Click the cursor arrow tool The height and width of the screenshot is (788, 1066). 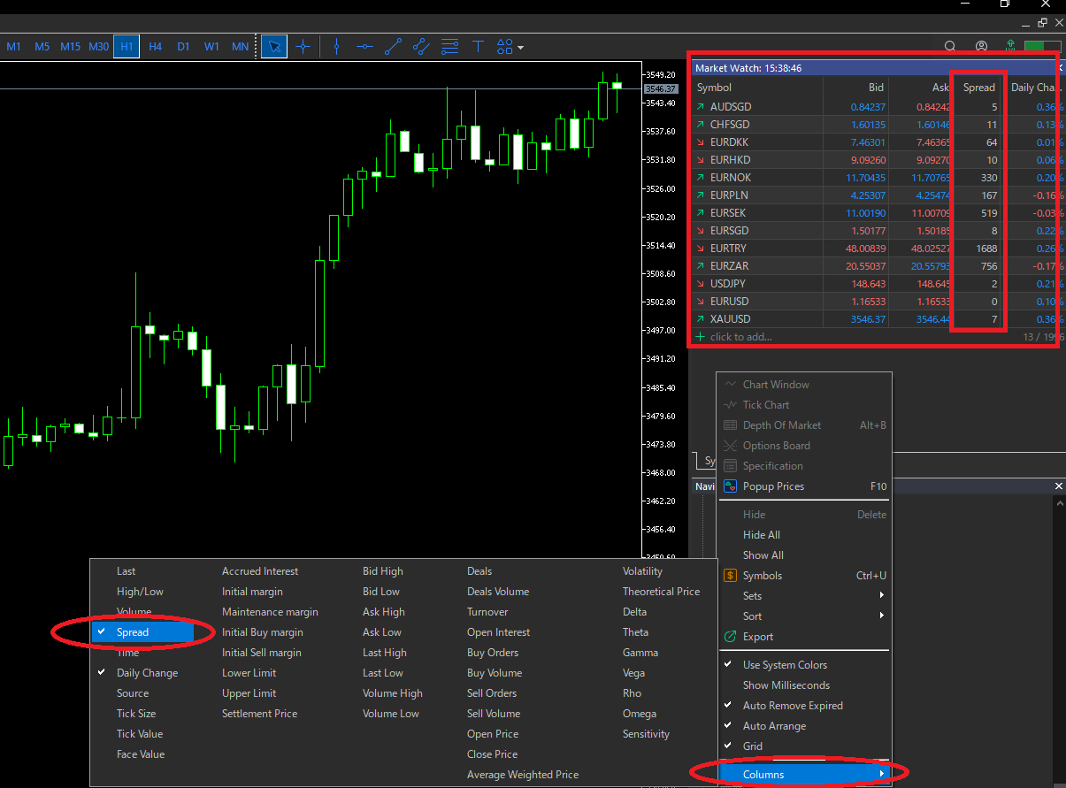[274, 47]
